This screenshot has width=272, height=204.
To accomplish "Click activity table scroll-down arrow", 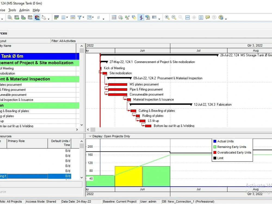I will click(x=82, y=125).
